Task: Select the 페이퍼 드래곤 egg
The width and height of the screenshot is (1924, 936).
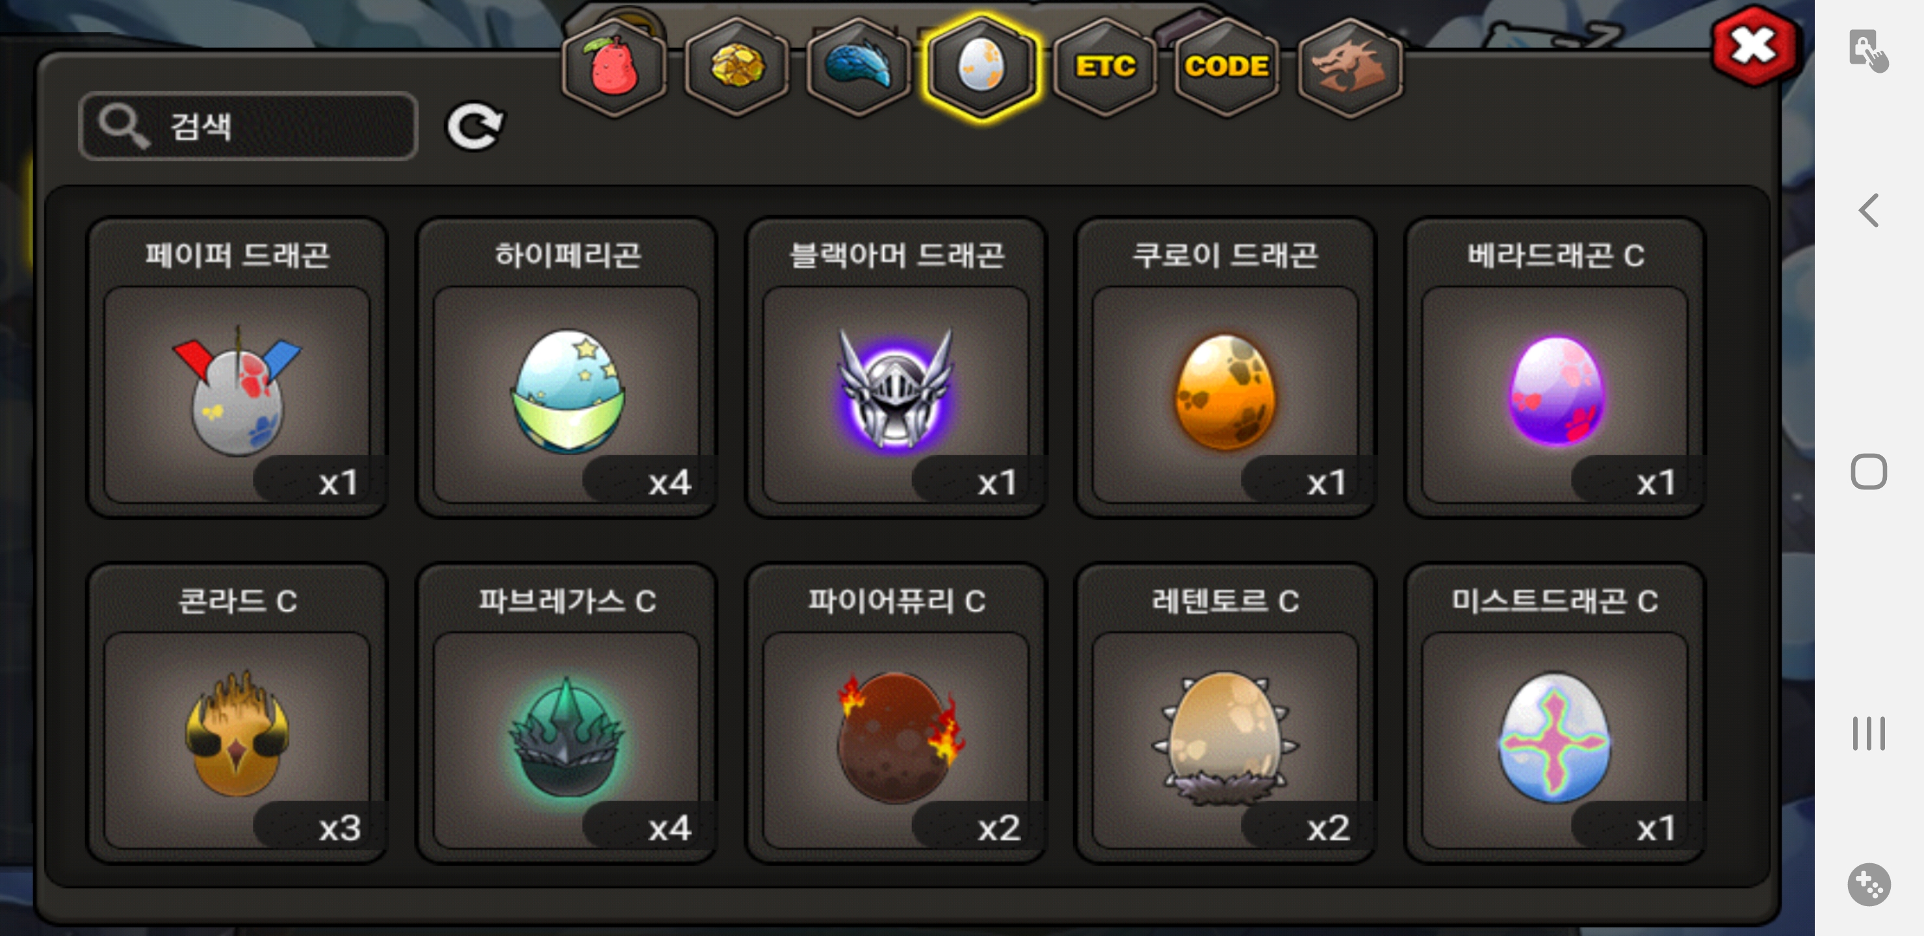Action: 237,367
